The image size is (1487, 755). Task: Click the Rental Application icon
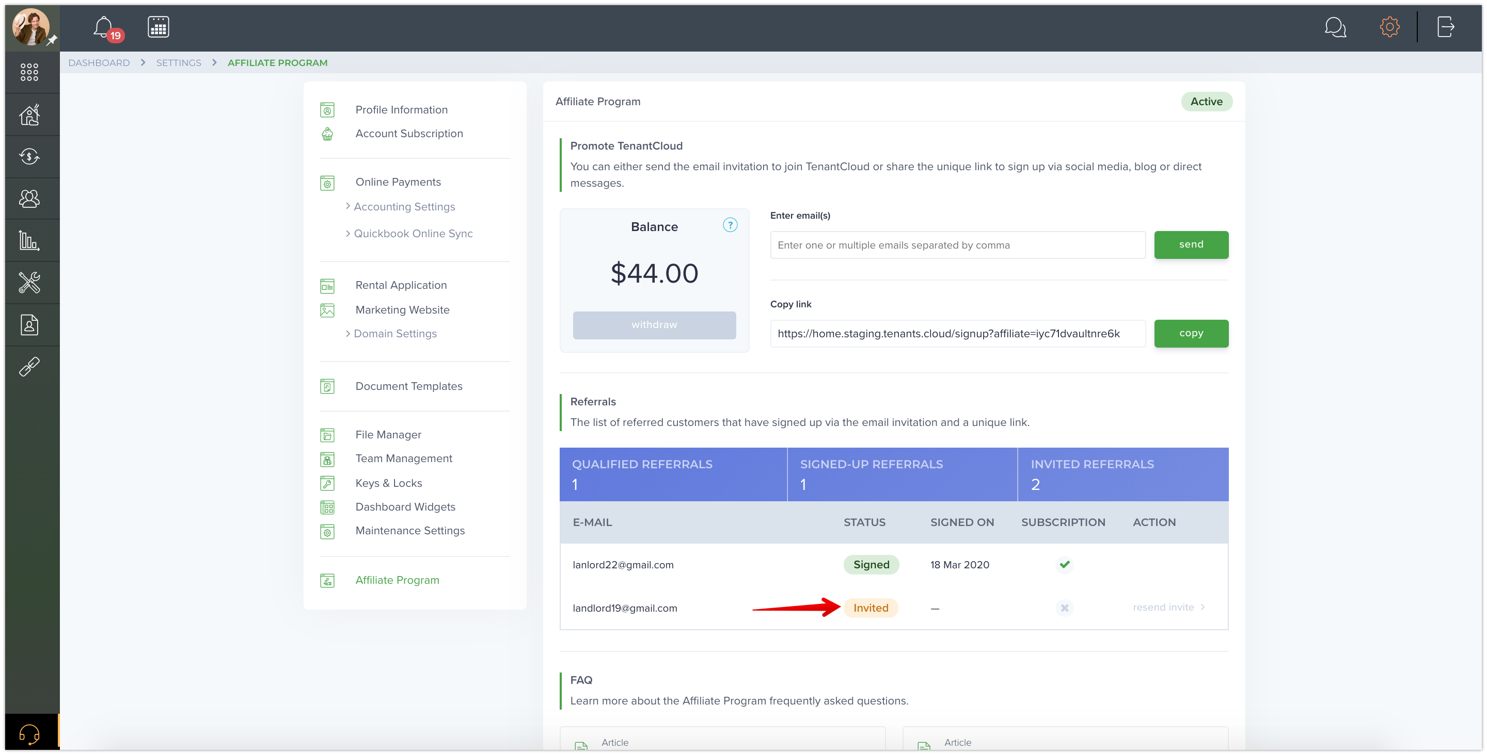tap(327, 286)
